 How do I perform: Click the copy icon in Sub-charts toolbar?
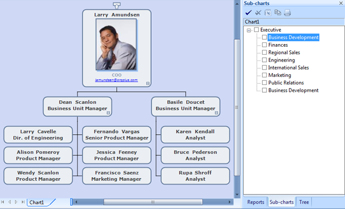[278, 13]
